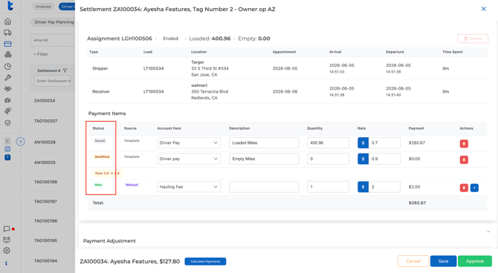Select settlement TAG100196 in the list
This screenshot has height=273, width=498.
46,221
